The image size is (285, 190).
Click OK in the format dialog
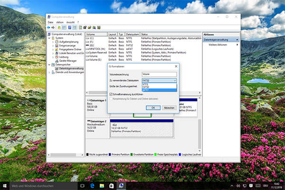[x=153, y=108]
